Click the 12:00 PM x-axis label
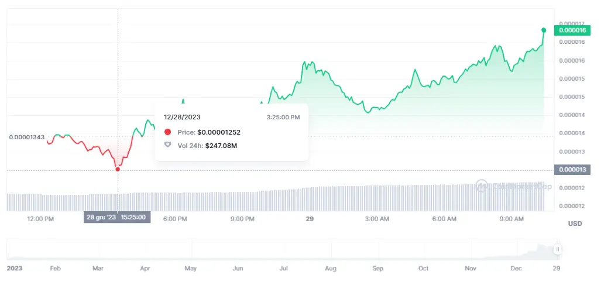 tap(41, 219)
